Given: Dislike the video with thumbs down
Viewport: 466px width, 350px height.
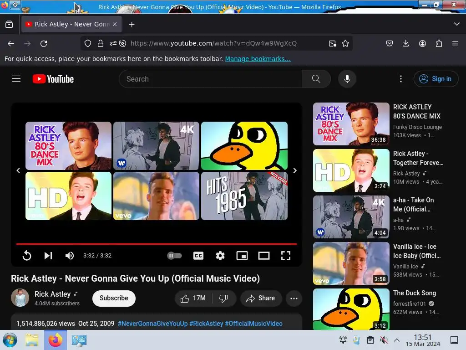Looking at the screenshot, I should pos(224,298).
